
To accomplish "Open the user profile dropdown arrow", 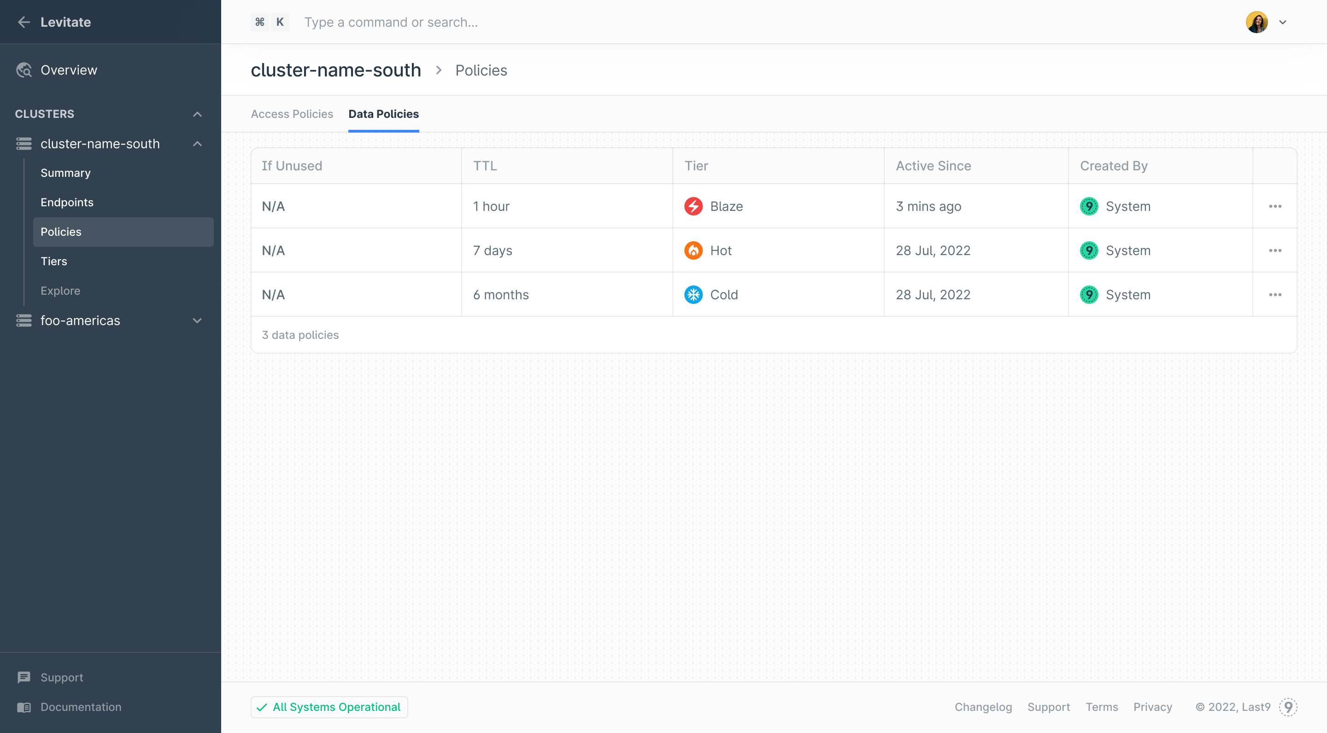I will coord(1283,22).
